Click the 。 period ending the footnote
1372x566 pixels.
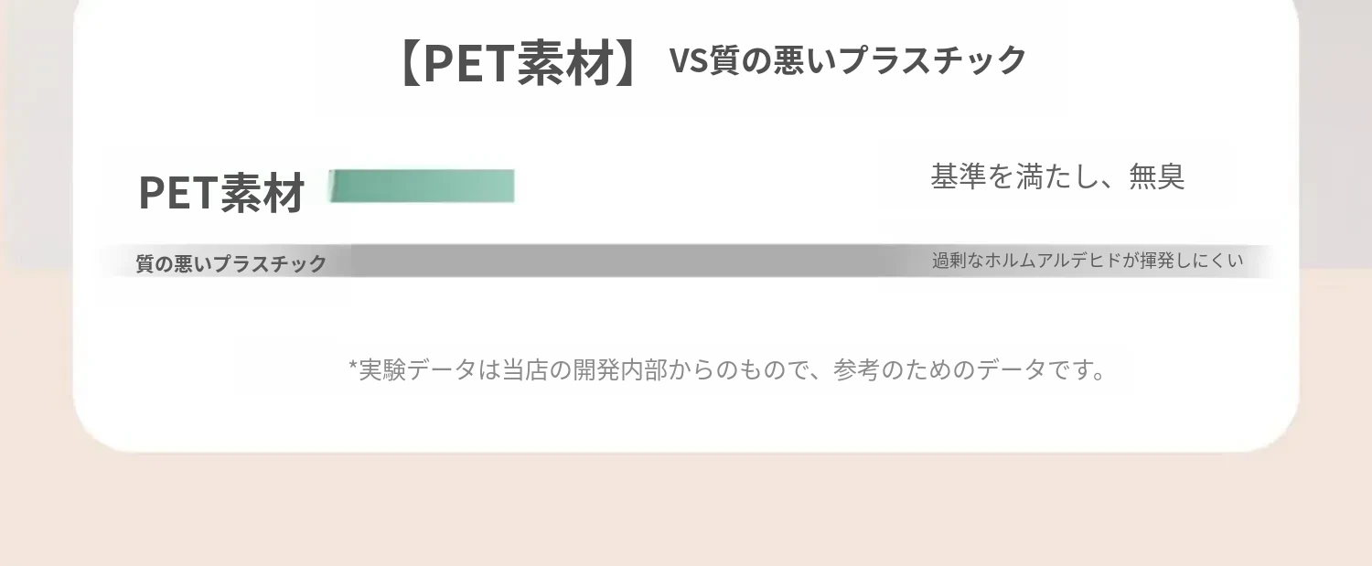1099,374
